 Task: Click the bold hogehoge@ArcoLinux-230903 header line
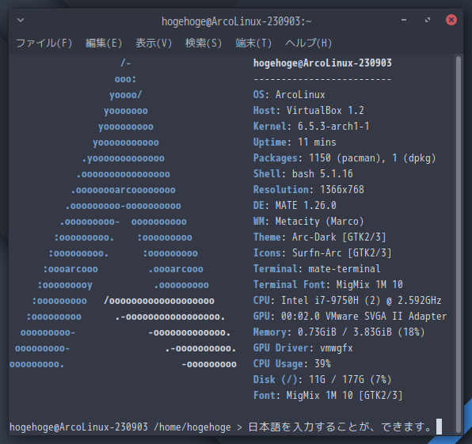(x=322, y=63)
